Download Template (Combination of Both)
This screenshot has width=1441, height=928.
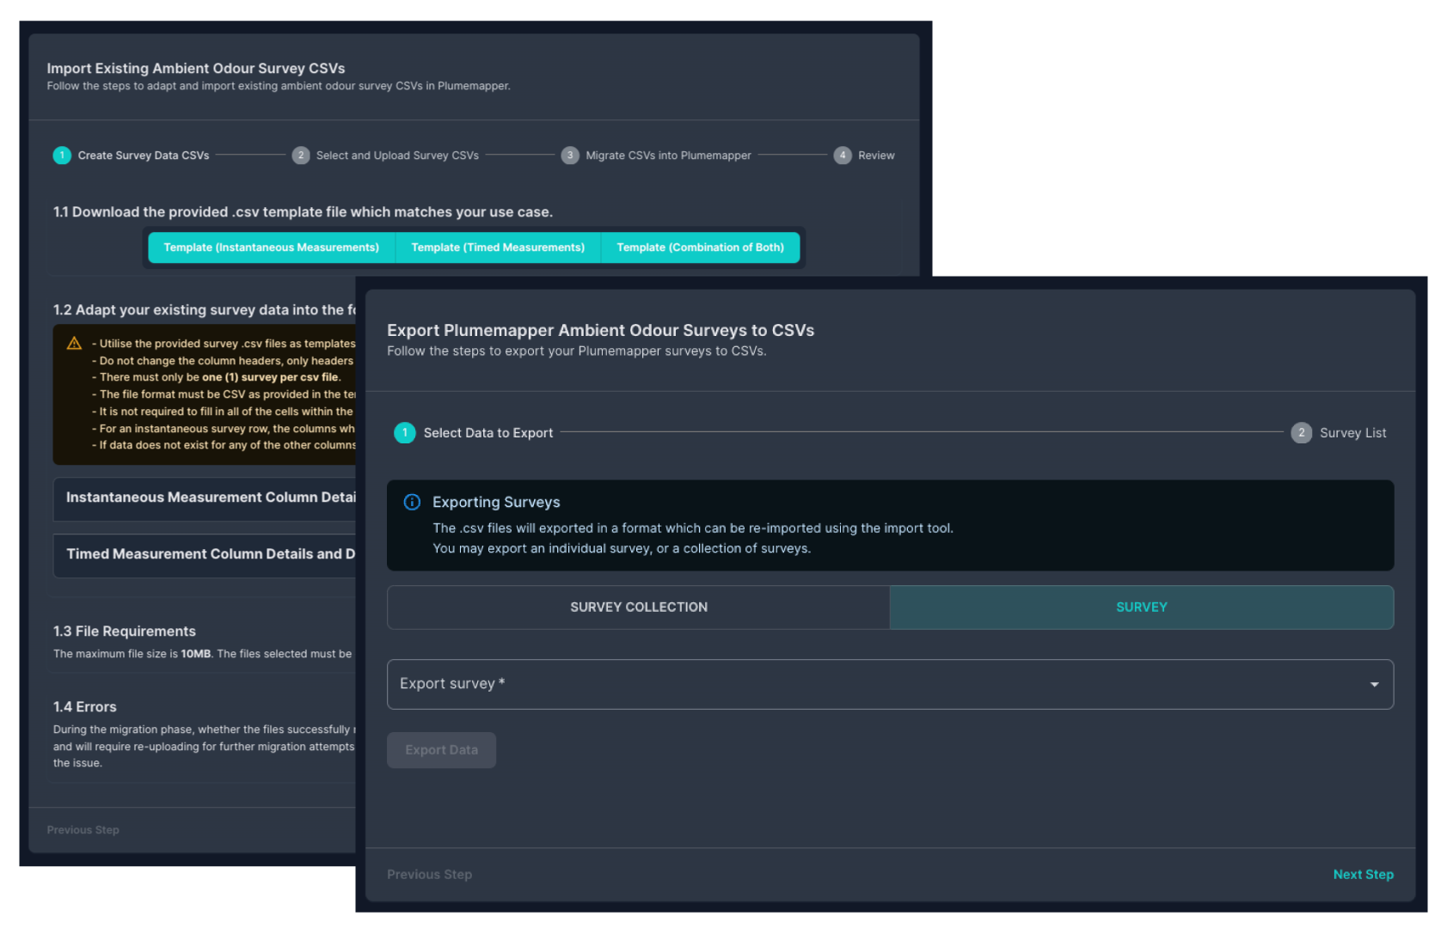701,247
